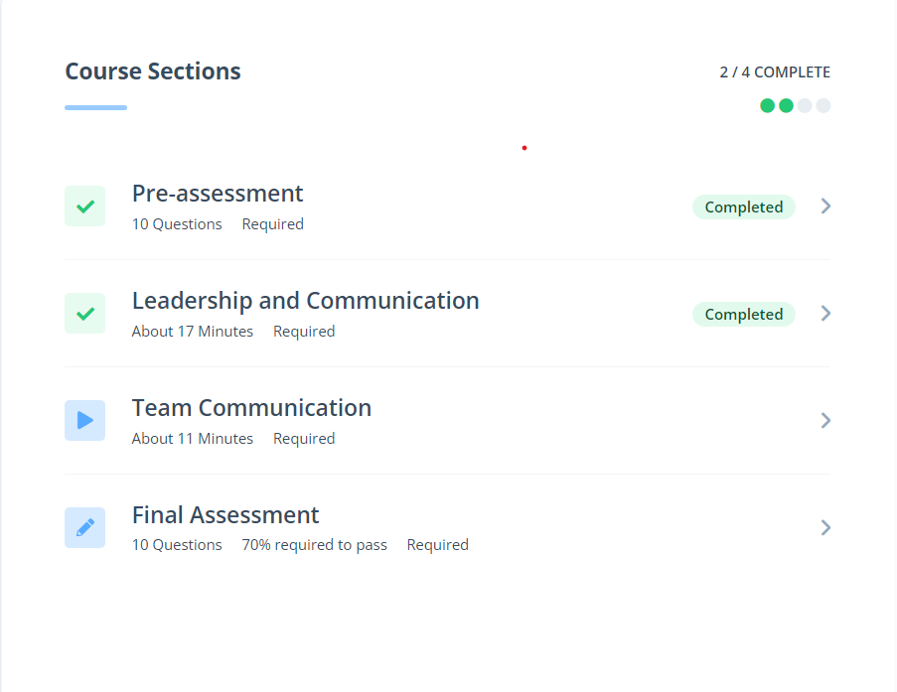Start the Team Communication section title
The height and width of the screenshot is (692, 897).
[x=251, y=408]
